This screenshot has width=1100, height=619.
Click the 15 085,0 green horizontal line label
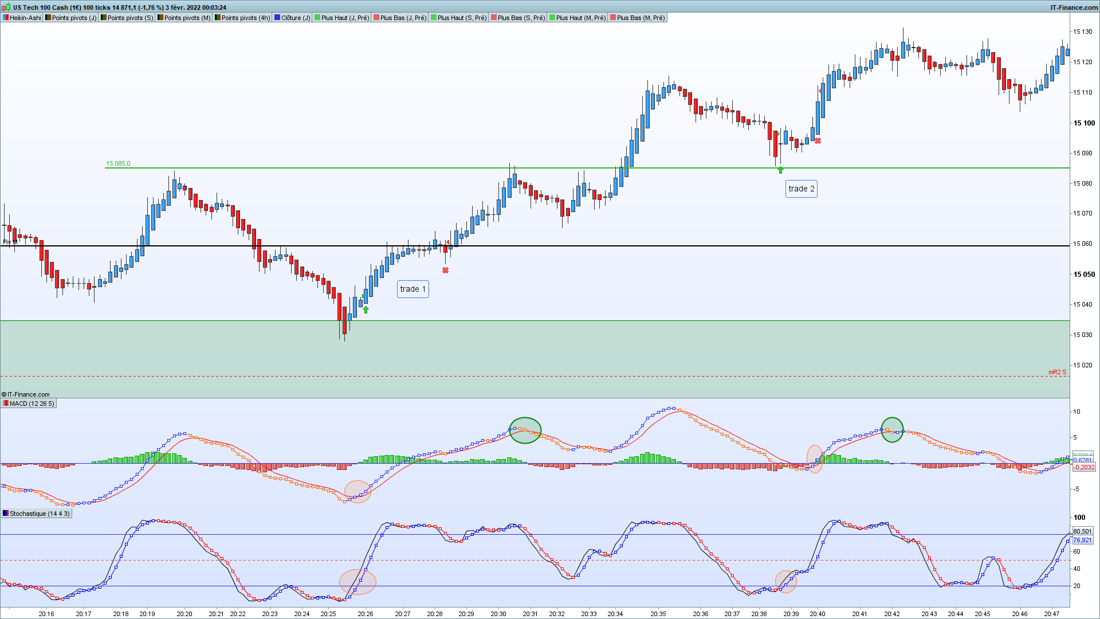pyautogui.click(x=118, y=163)
